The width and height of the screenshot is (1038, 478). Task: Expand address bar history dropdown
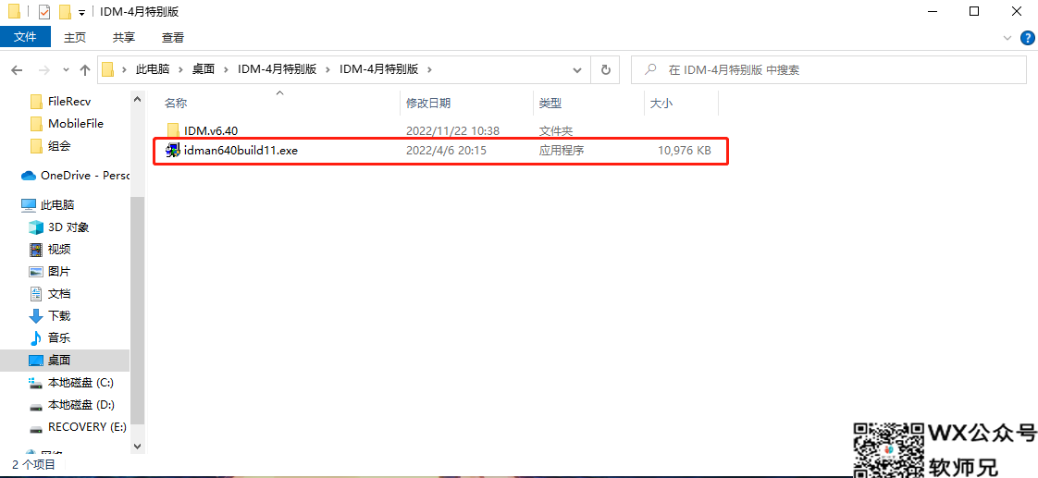577,69
